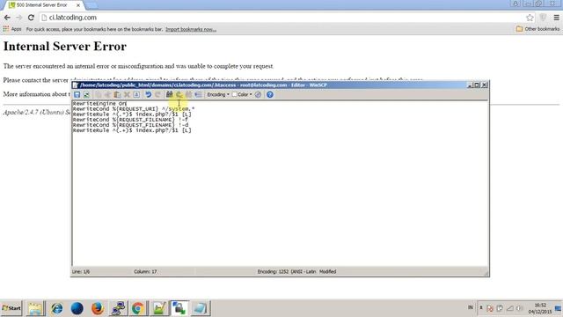Click the Encoding: 1252 status bar entry
This screenshot has height=317, width=563.
(287, 272)
